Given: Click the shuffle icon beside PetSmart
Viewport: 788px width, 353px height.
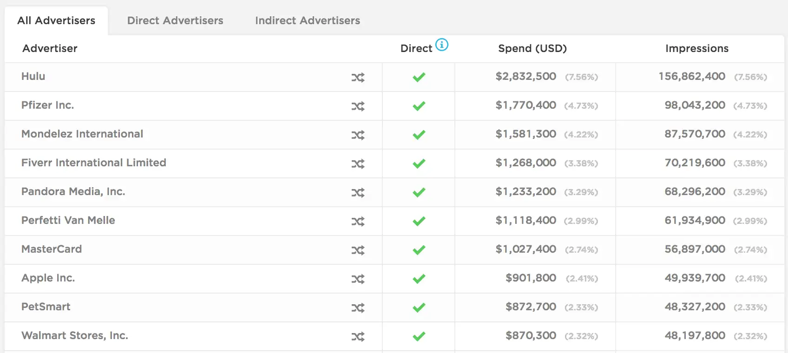Looking at the screenshot, I should (x=358, y=308).
